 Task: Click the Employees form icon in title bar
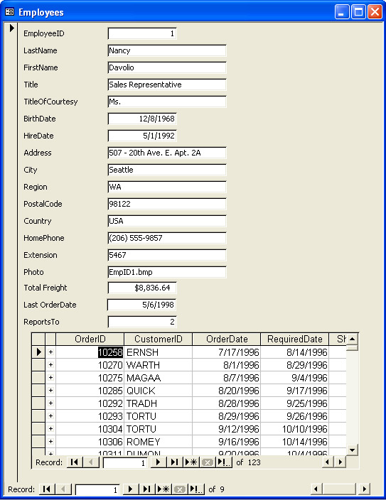point(9,12)
